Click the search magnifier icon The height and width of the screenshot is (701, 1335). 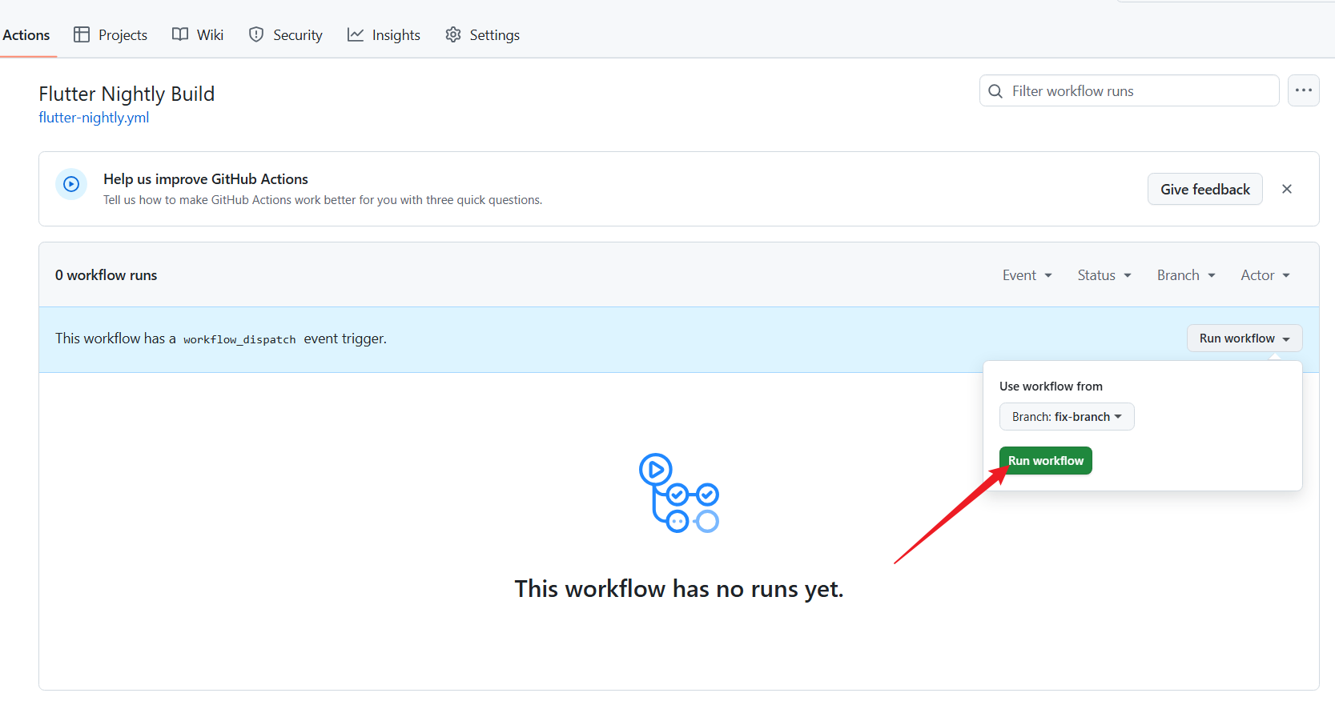[995, 91]
